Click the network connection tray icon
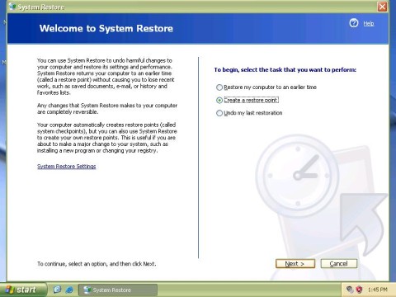This screenshot has width=396, height=297. [350, 290]
